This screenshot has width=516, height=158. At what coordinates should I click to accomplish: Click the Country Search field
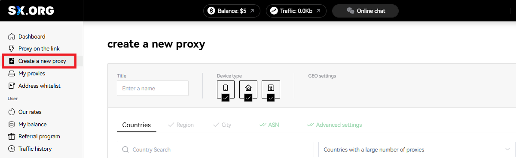pyautogui.click(x=215, y=150)
